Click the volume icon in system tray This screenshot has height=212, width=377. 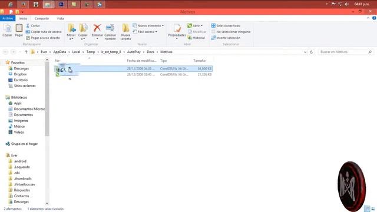[x=347, y=4]
